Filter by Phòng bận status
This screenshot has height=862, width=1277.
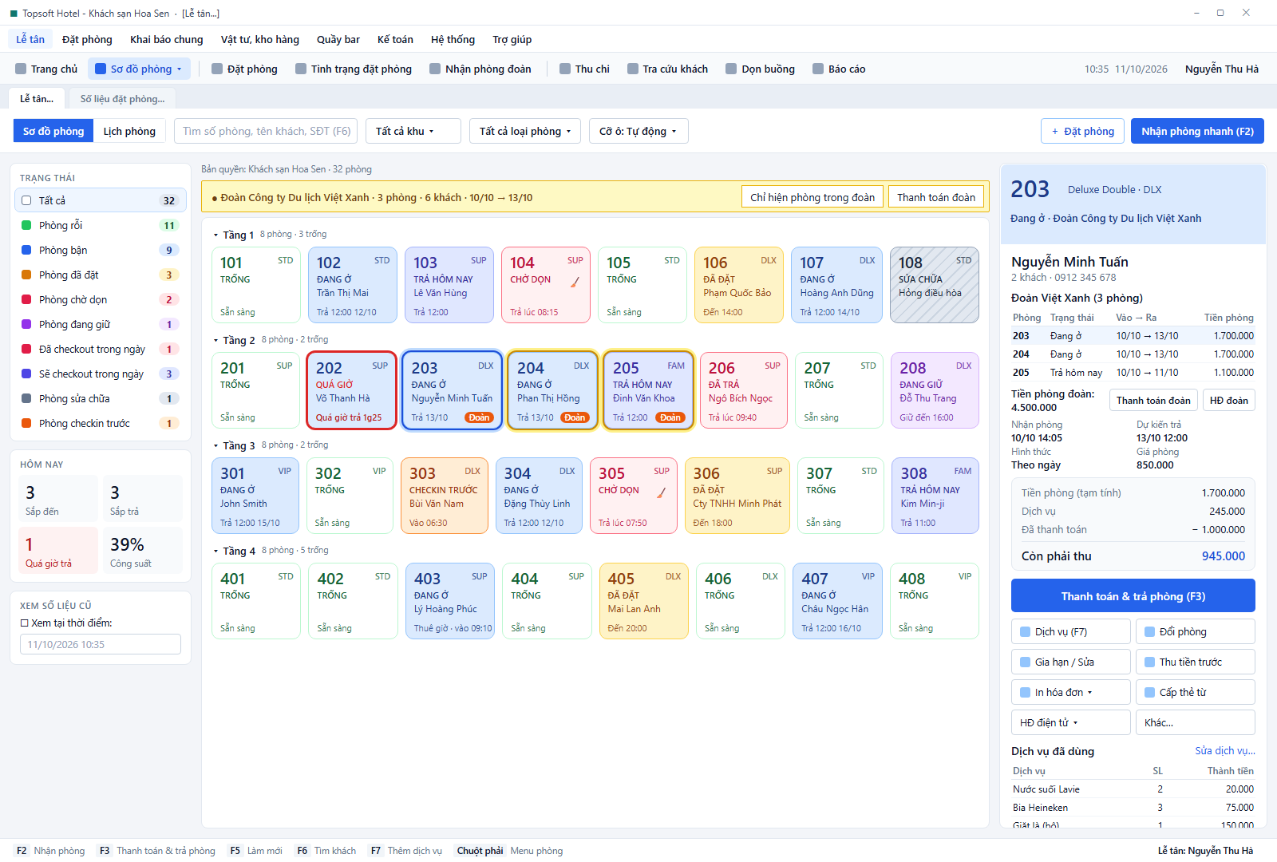tap(101, 250)
